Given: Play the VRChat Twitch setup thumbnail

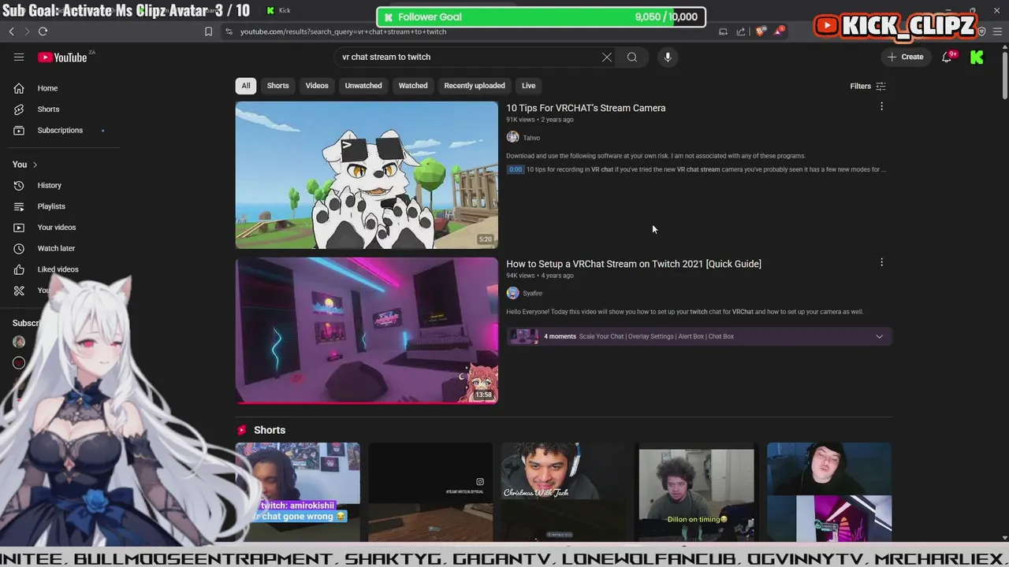Looking at the screenshot, I should tap(367, 331).
